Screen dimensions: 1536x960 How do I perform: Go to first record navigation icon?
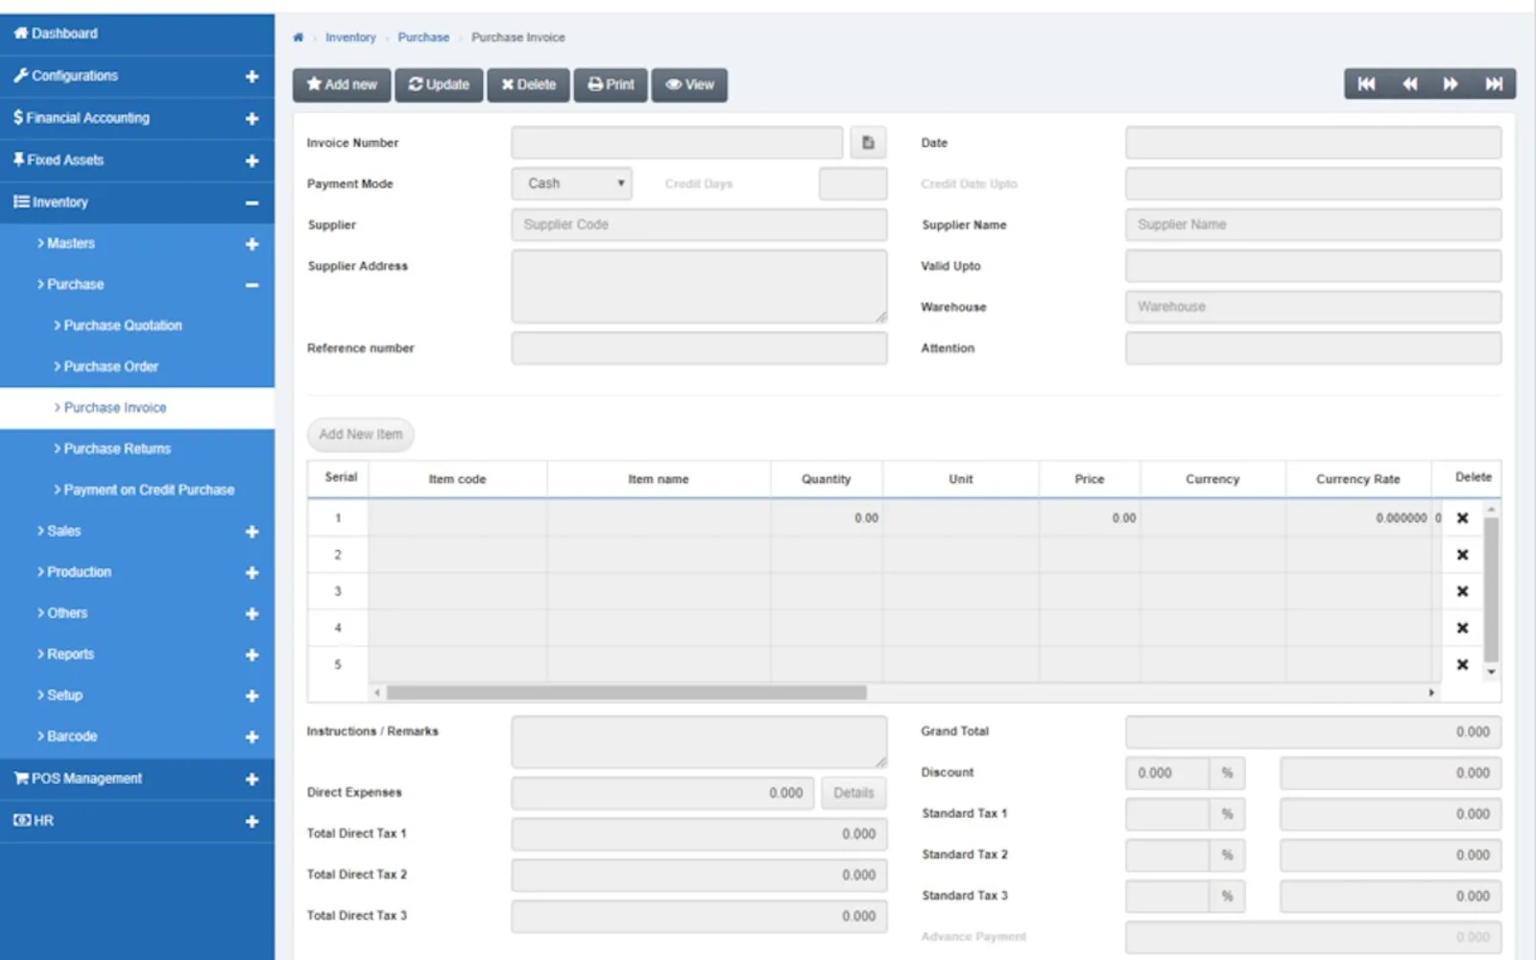point(1365,84)
